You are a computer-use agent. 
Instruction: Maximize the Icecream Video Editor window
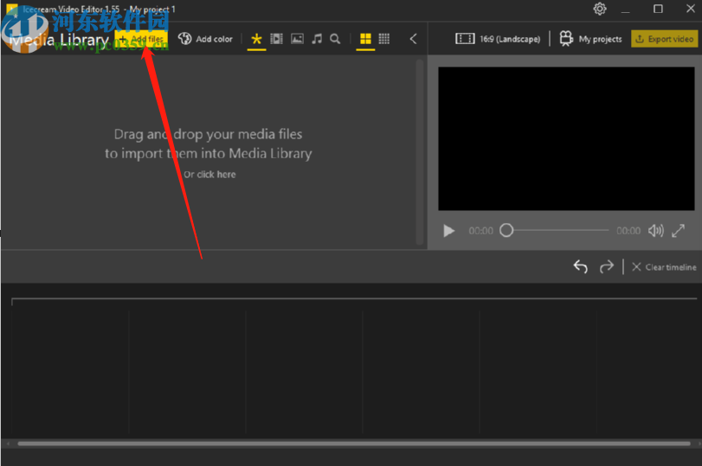(658, 9)
